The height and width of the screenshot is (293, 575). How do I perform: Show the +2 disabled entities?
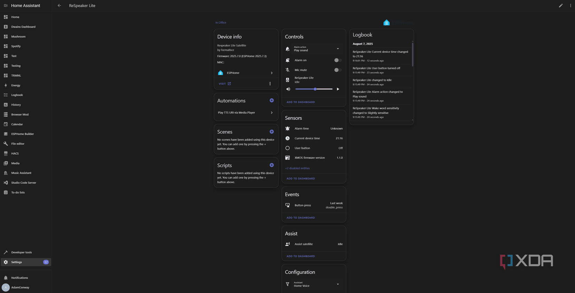pos(297,168)
